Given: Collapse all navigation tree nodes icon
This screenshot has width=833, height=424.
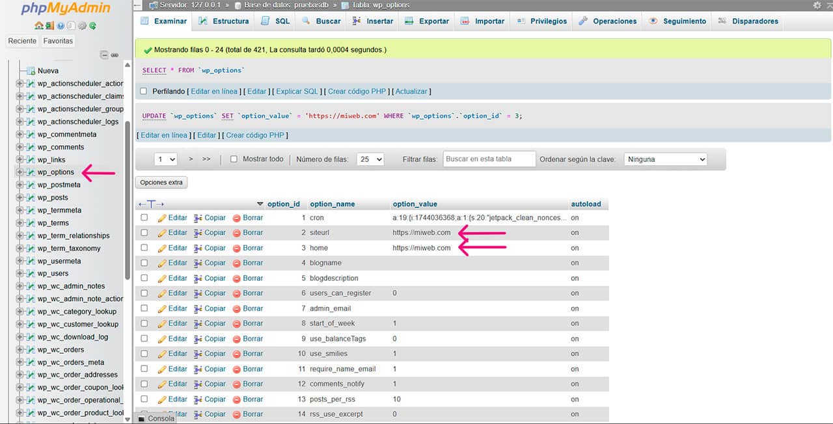Looking at the screenshot, I should [x=103, y=55].
